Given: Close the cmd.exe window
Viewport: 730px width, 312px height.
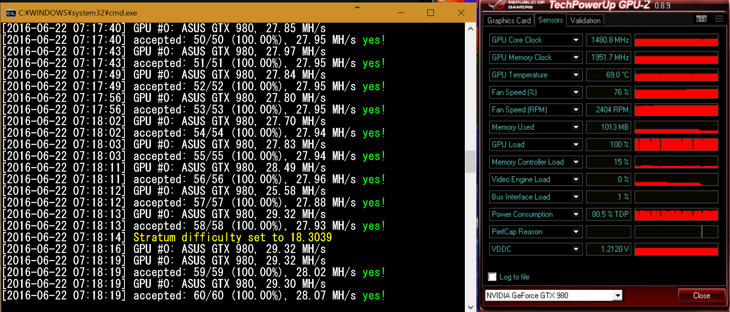Looking at the screenshot, I should (x=461, y=13).
